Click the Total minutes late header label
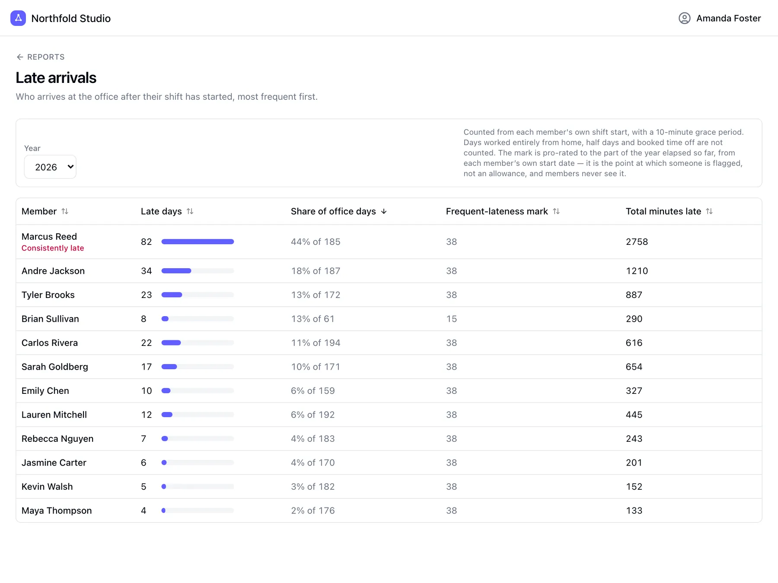 (663, 211)
